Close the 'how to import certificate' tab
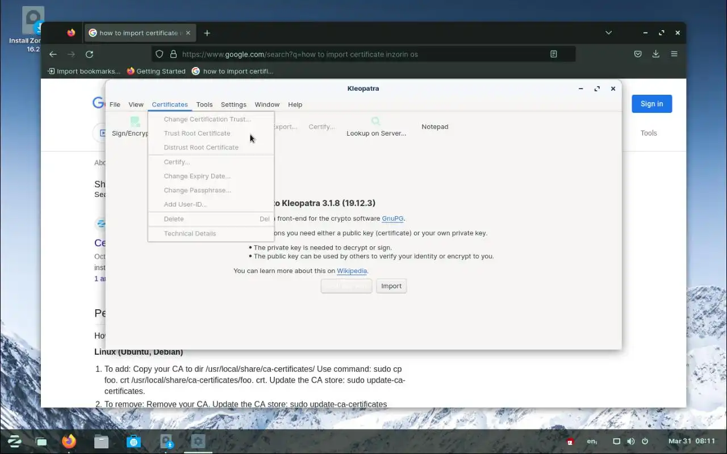 point(188,33)
